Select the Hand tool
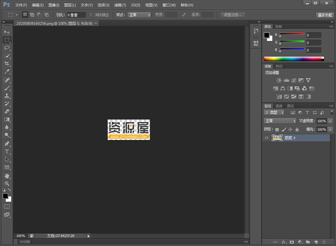This screenshot has width=336, height=246. 7,176
